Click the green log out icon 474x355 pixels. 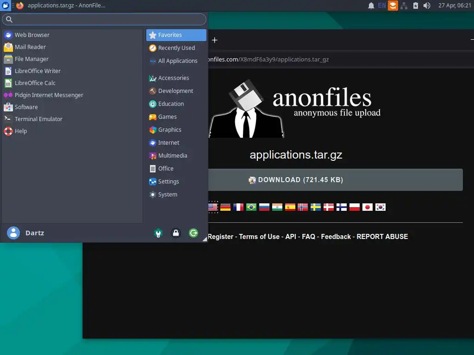(x=193, y=233)
